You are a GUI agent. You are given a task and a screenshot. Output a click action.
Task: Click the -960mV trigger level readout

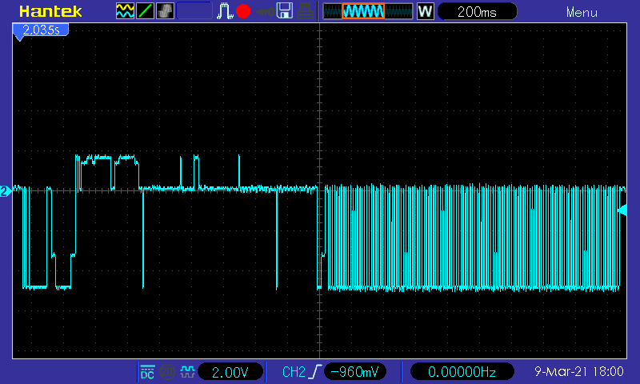pyautogui.click(x=355, y=372)
